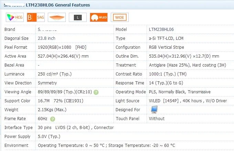Click the Bezel Area row label

coord(14,65)
